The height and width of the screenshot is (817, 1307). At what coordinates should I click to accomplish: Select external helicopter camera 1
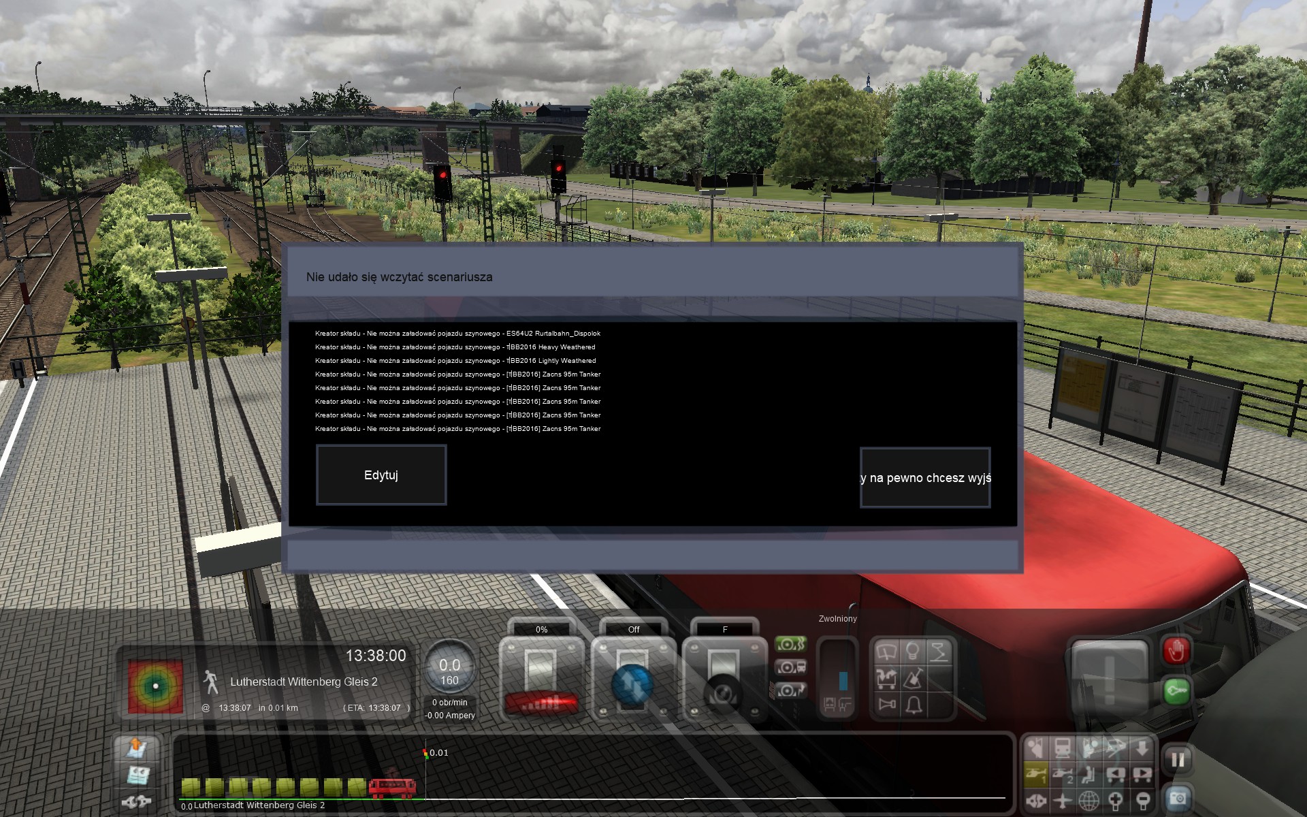coord(1035,774)
